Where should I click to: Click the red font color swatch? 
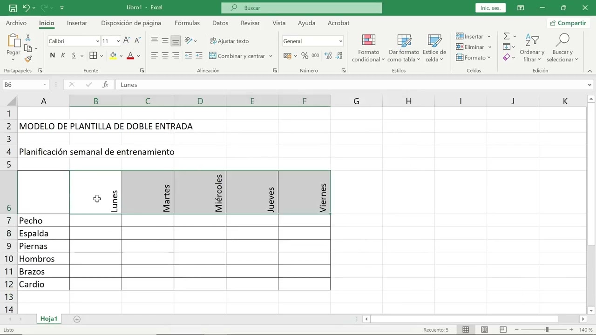[130, 56]
